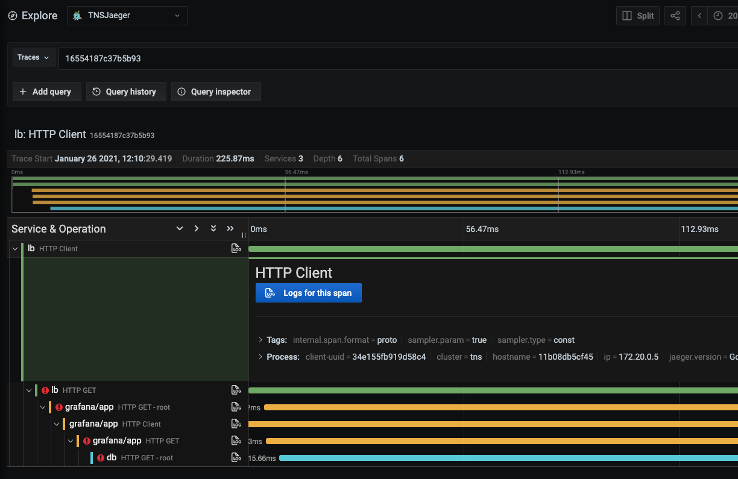Click the previous time range arrow
Viewport: 738px width, 479px height.
(x=699, y=15)
